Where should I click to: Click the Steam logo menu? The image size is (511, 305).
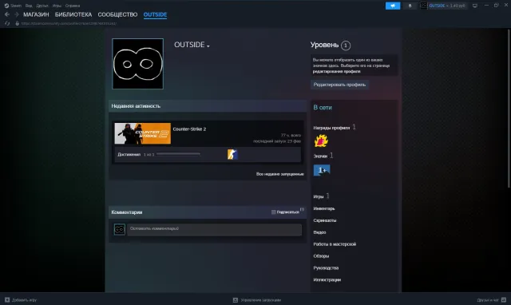pyautogui.click(x=13, y=6)
